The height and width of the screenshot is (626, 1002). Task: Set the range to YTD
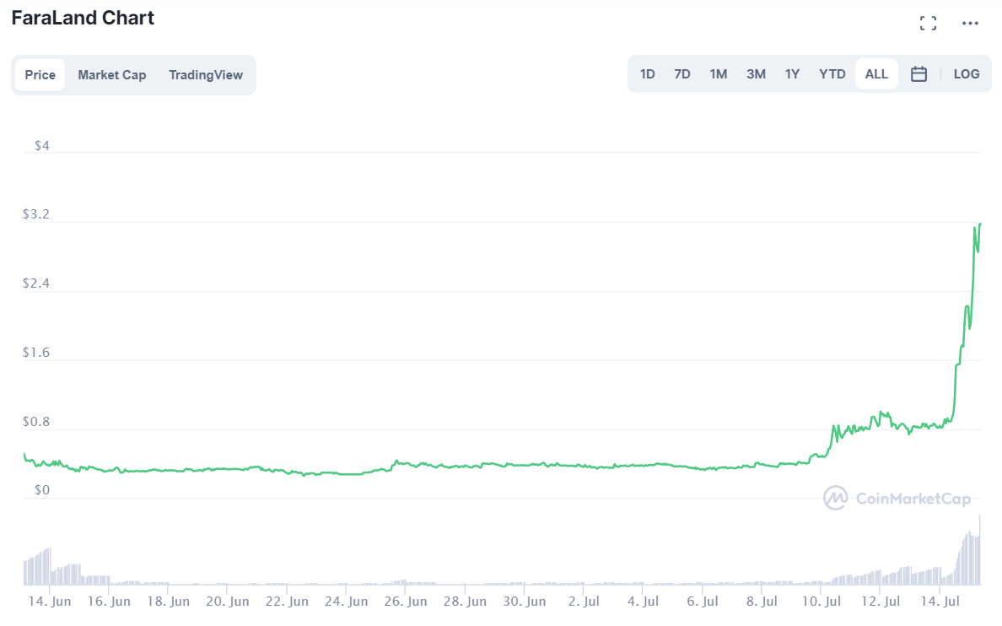[832, 74]
